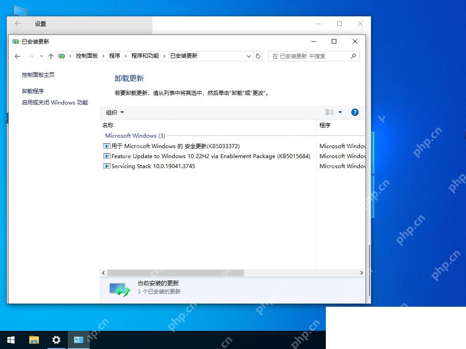Click the Settings window vertical scrollbar
The height and width of the screenshot is (349, 466).
point(370,270)
